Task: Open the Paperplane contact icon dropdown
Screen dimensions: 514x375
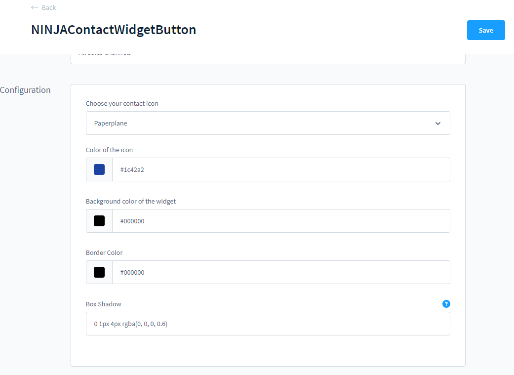Action: pyautogui.click(x=268, y=123)
